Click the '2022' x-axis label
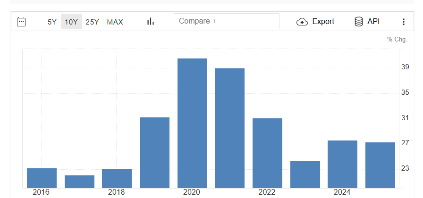Image resolution: width=423 pixels, height=198 pixels. pyautogui.click(x=267, y=192)
